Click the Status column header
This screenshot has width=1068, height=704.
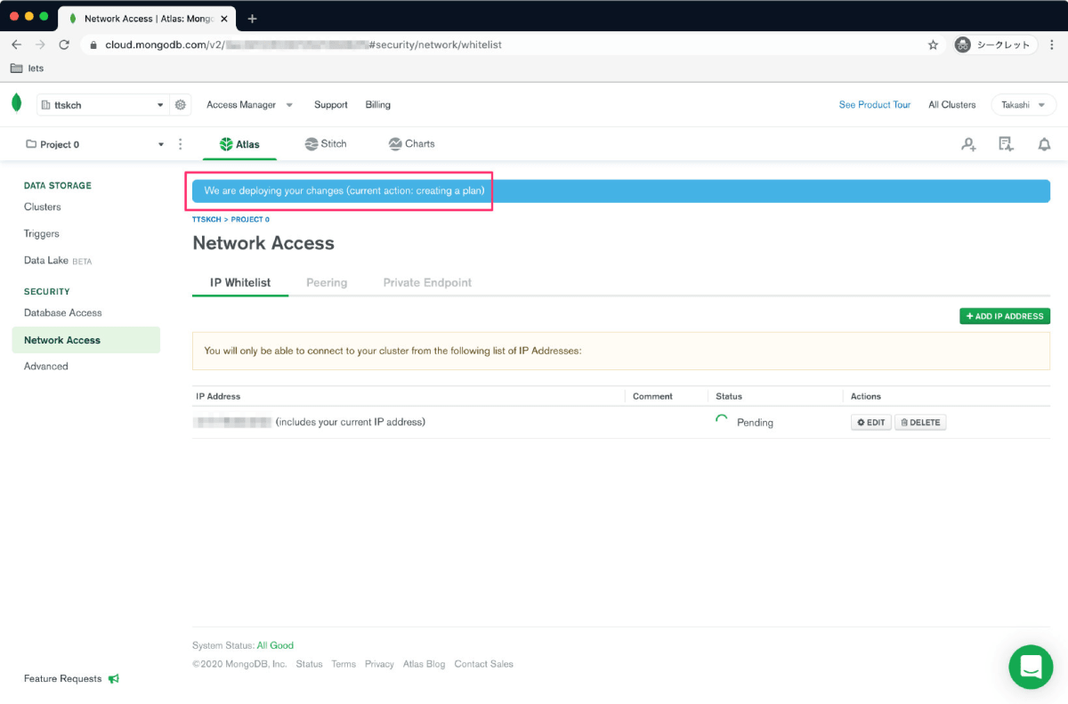729,396
